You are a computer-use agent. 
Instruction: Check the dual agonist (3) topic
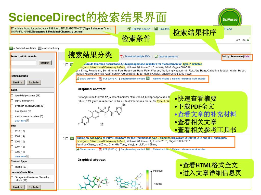(x=12, y=111)
